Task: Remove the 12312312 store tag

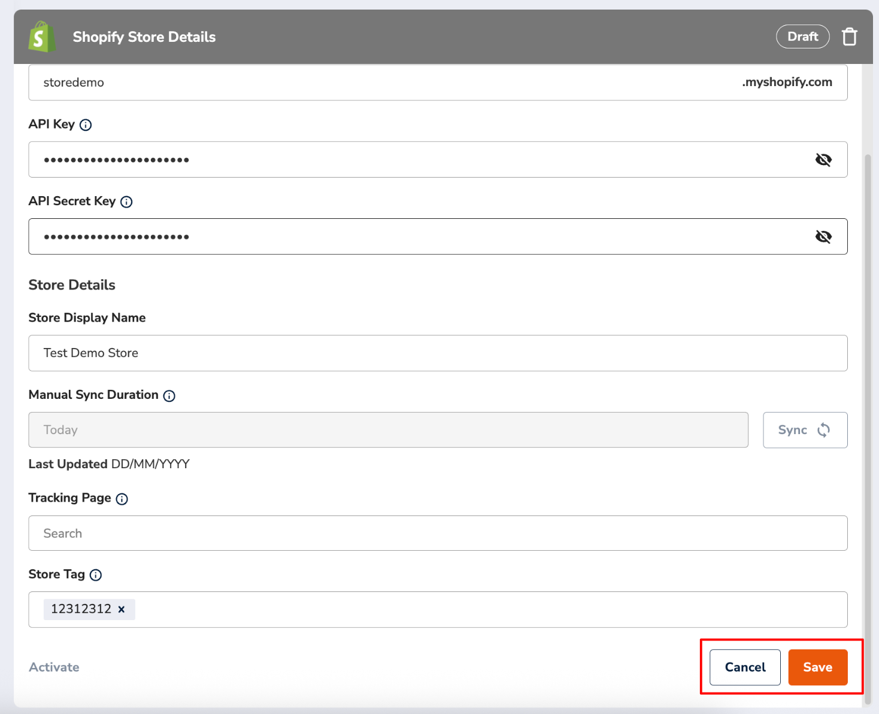Action: coord(122,609)
